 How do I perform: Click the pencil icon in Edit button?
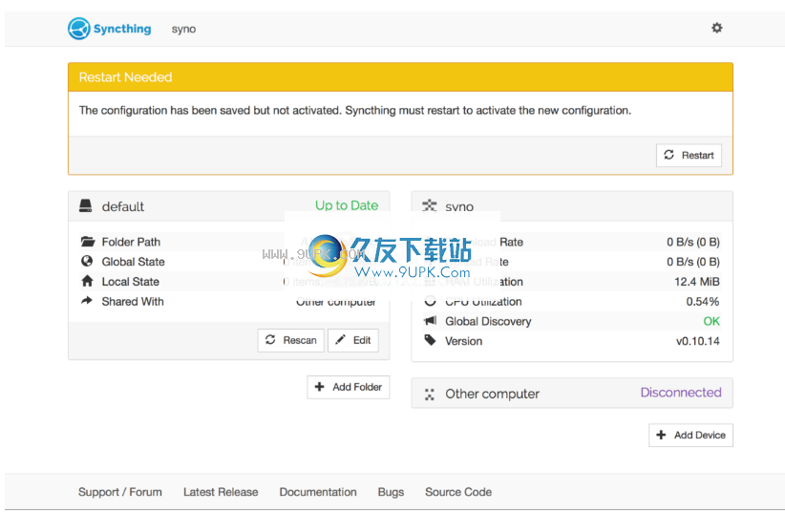(x=340, y=340)
